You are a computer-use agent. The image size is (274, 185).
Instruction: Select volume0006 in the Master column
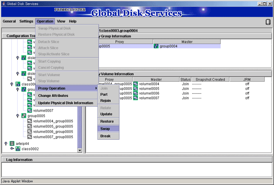point(149,93)
